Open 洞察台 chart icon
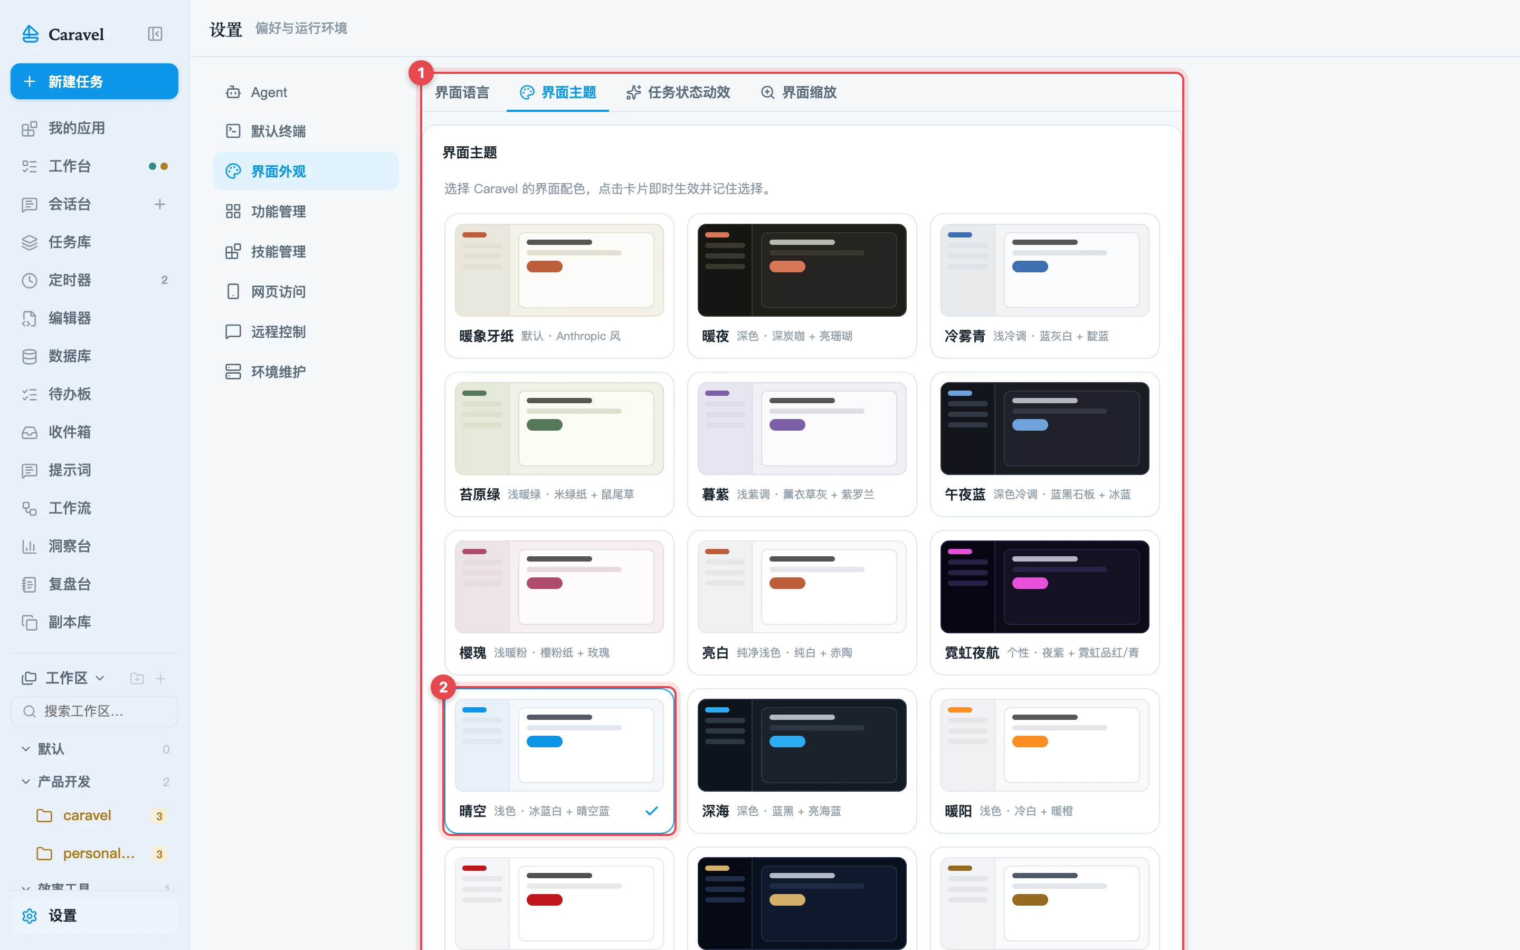 coord(30,547)
